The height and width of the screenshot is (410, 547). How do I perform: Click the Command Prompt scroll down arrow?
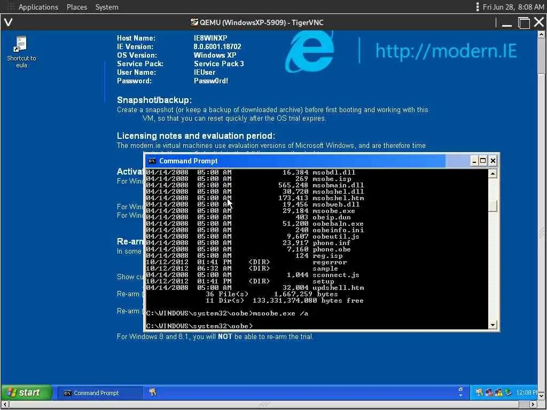click(x=493, y=325)
